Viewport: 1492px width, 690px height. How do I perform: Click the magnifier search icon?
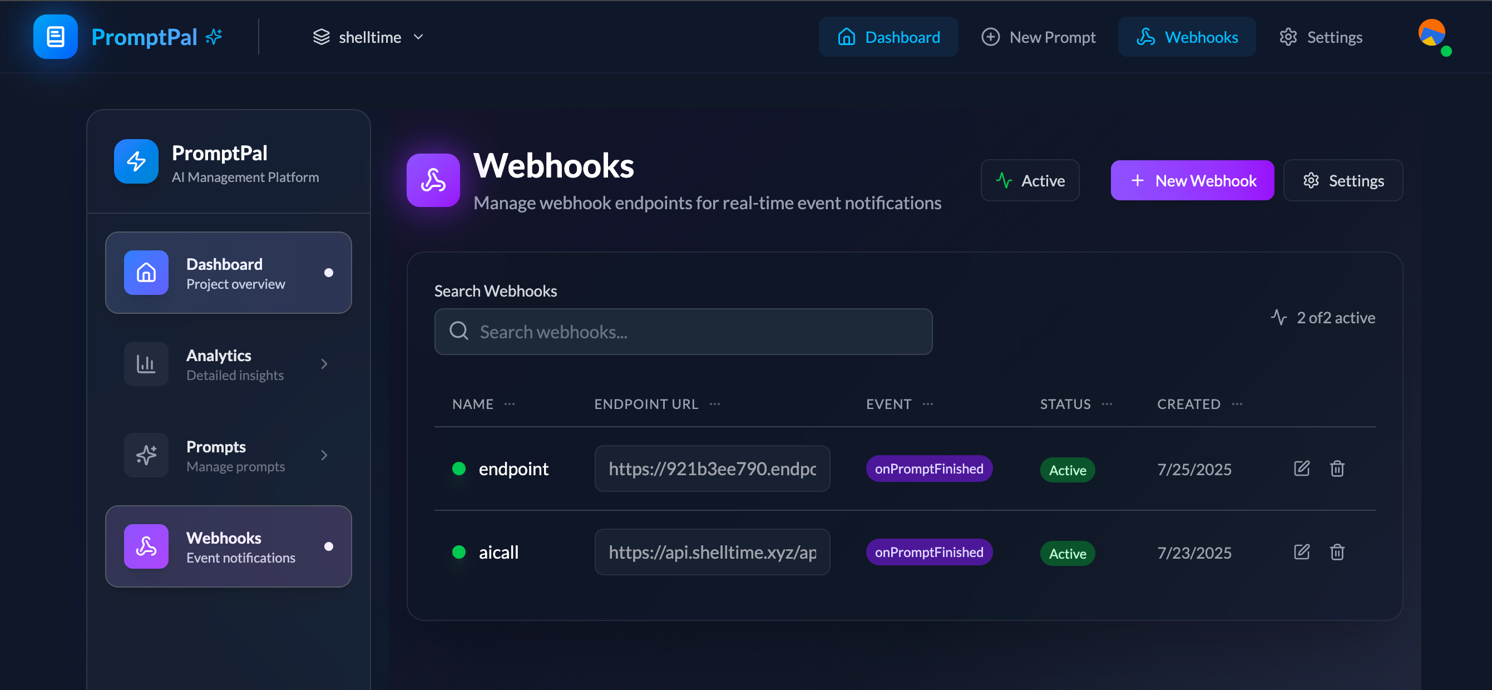coord(459,331)
